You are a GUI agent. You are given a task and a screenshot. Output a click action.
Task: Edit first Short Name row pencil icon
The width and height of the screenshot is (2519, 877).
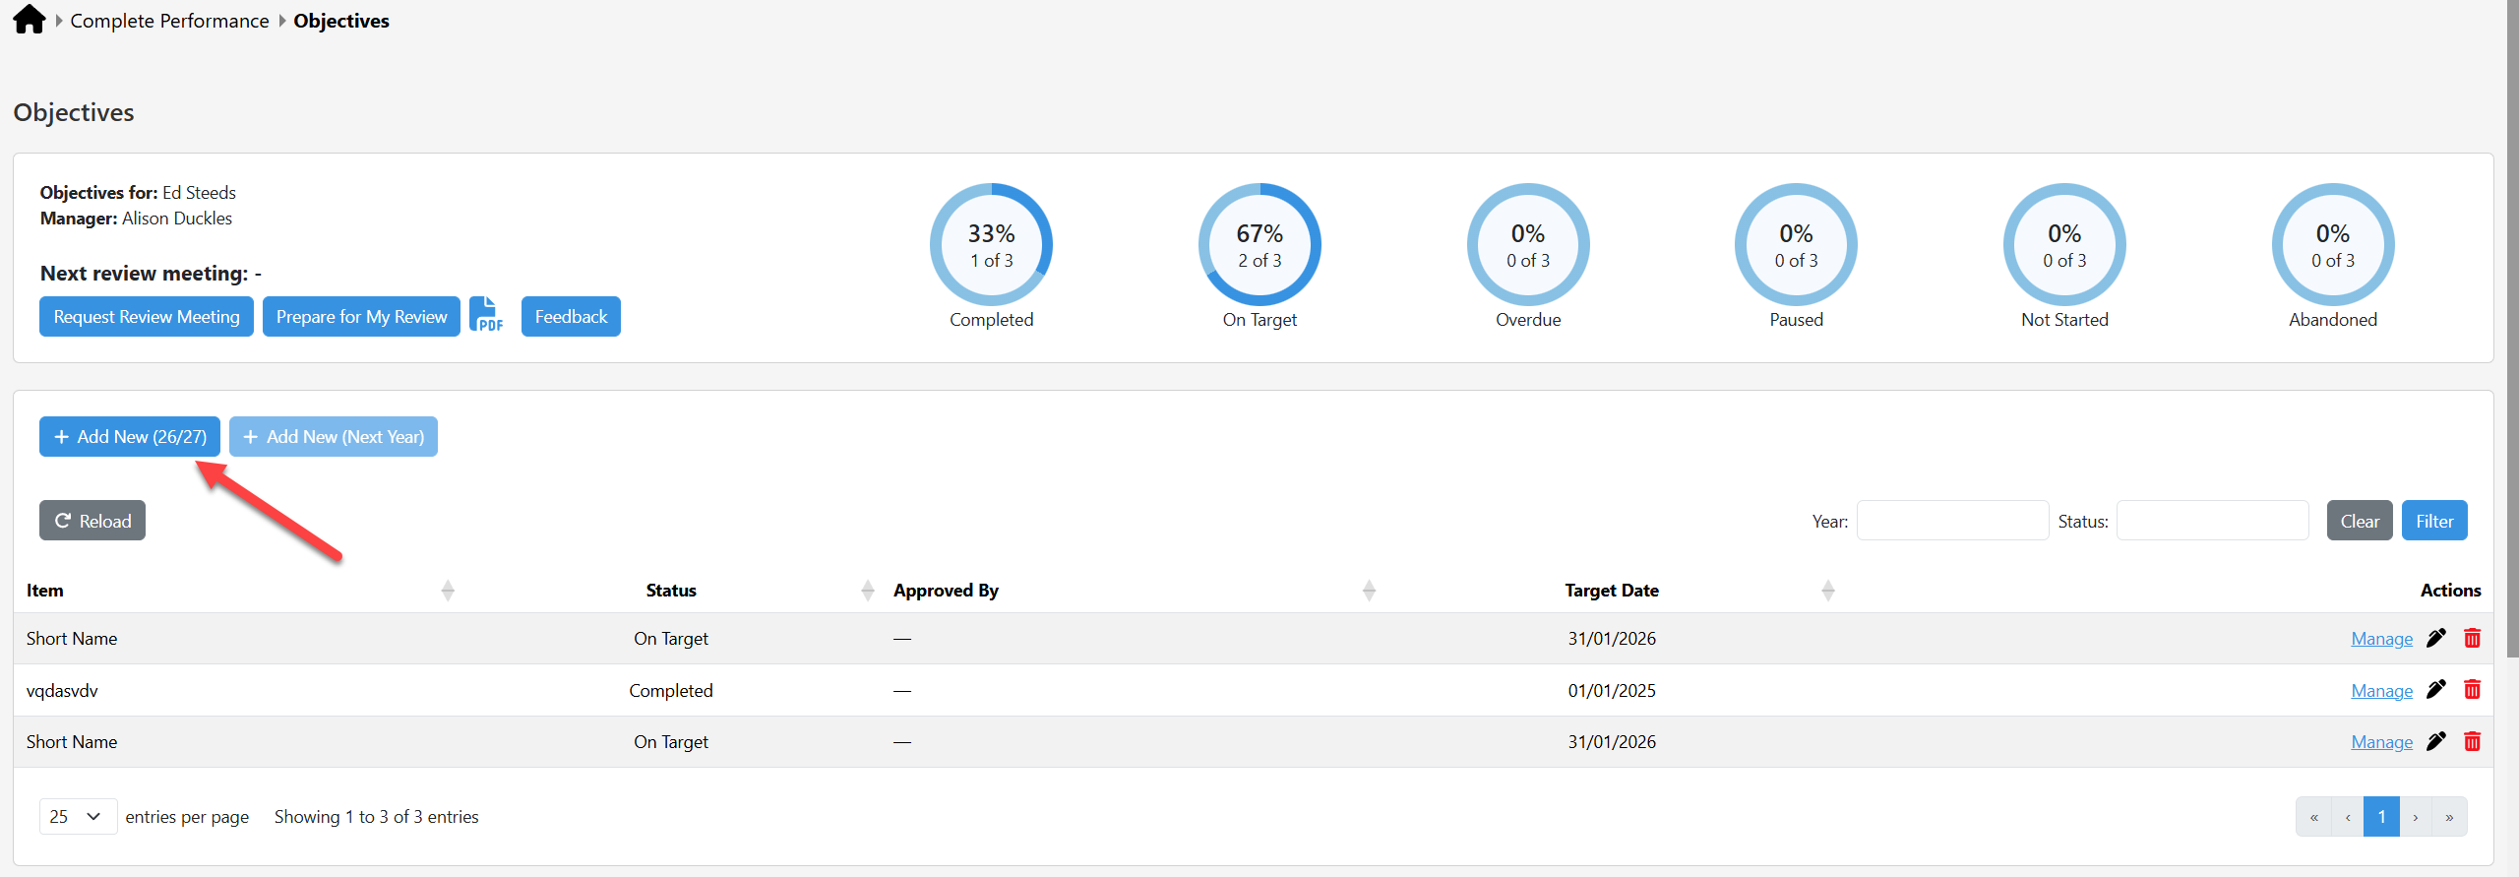pos(2436,638)
